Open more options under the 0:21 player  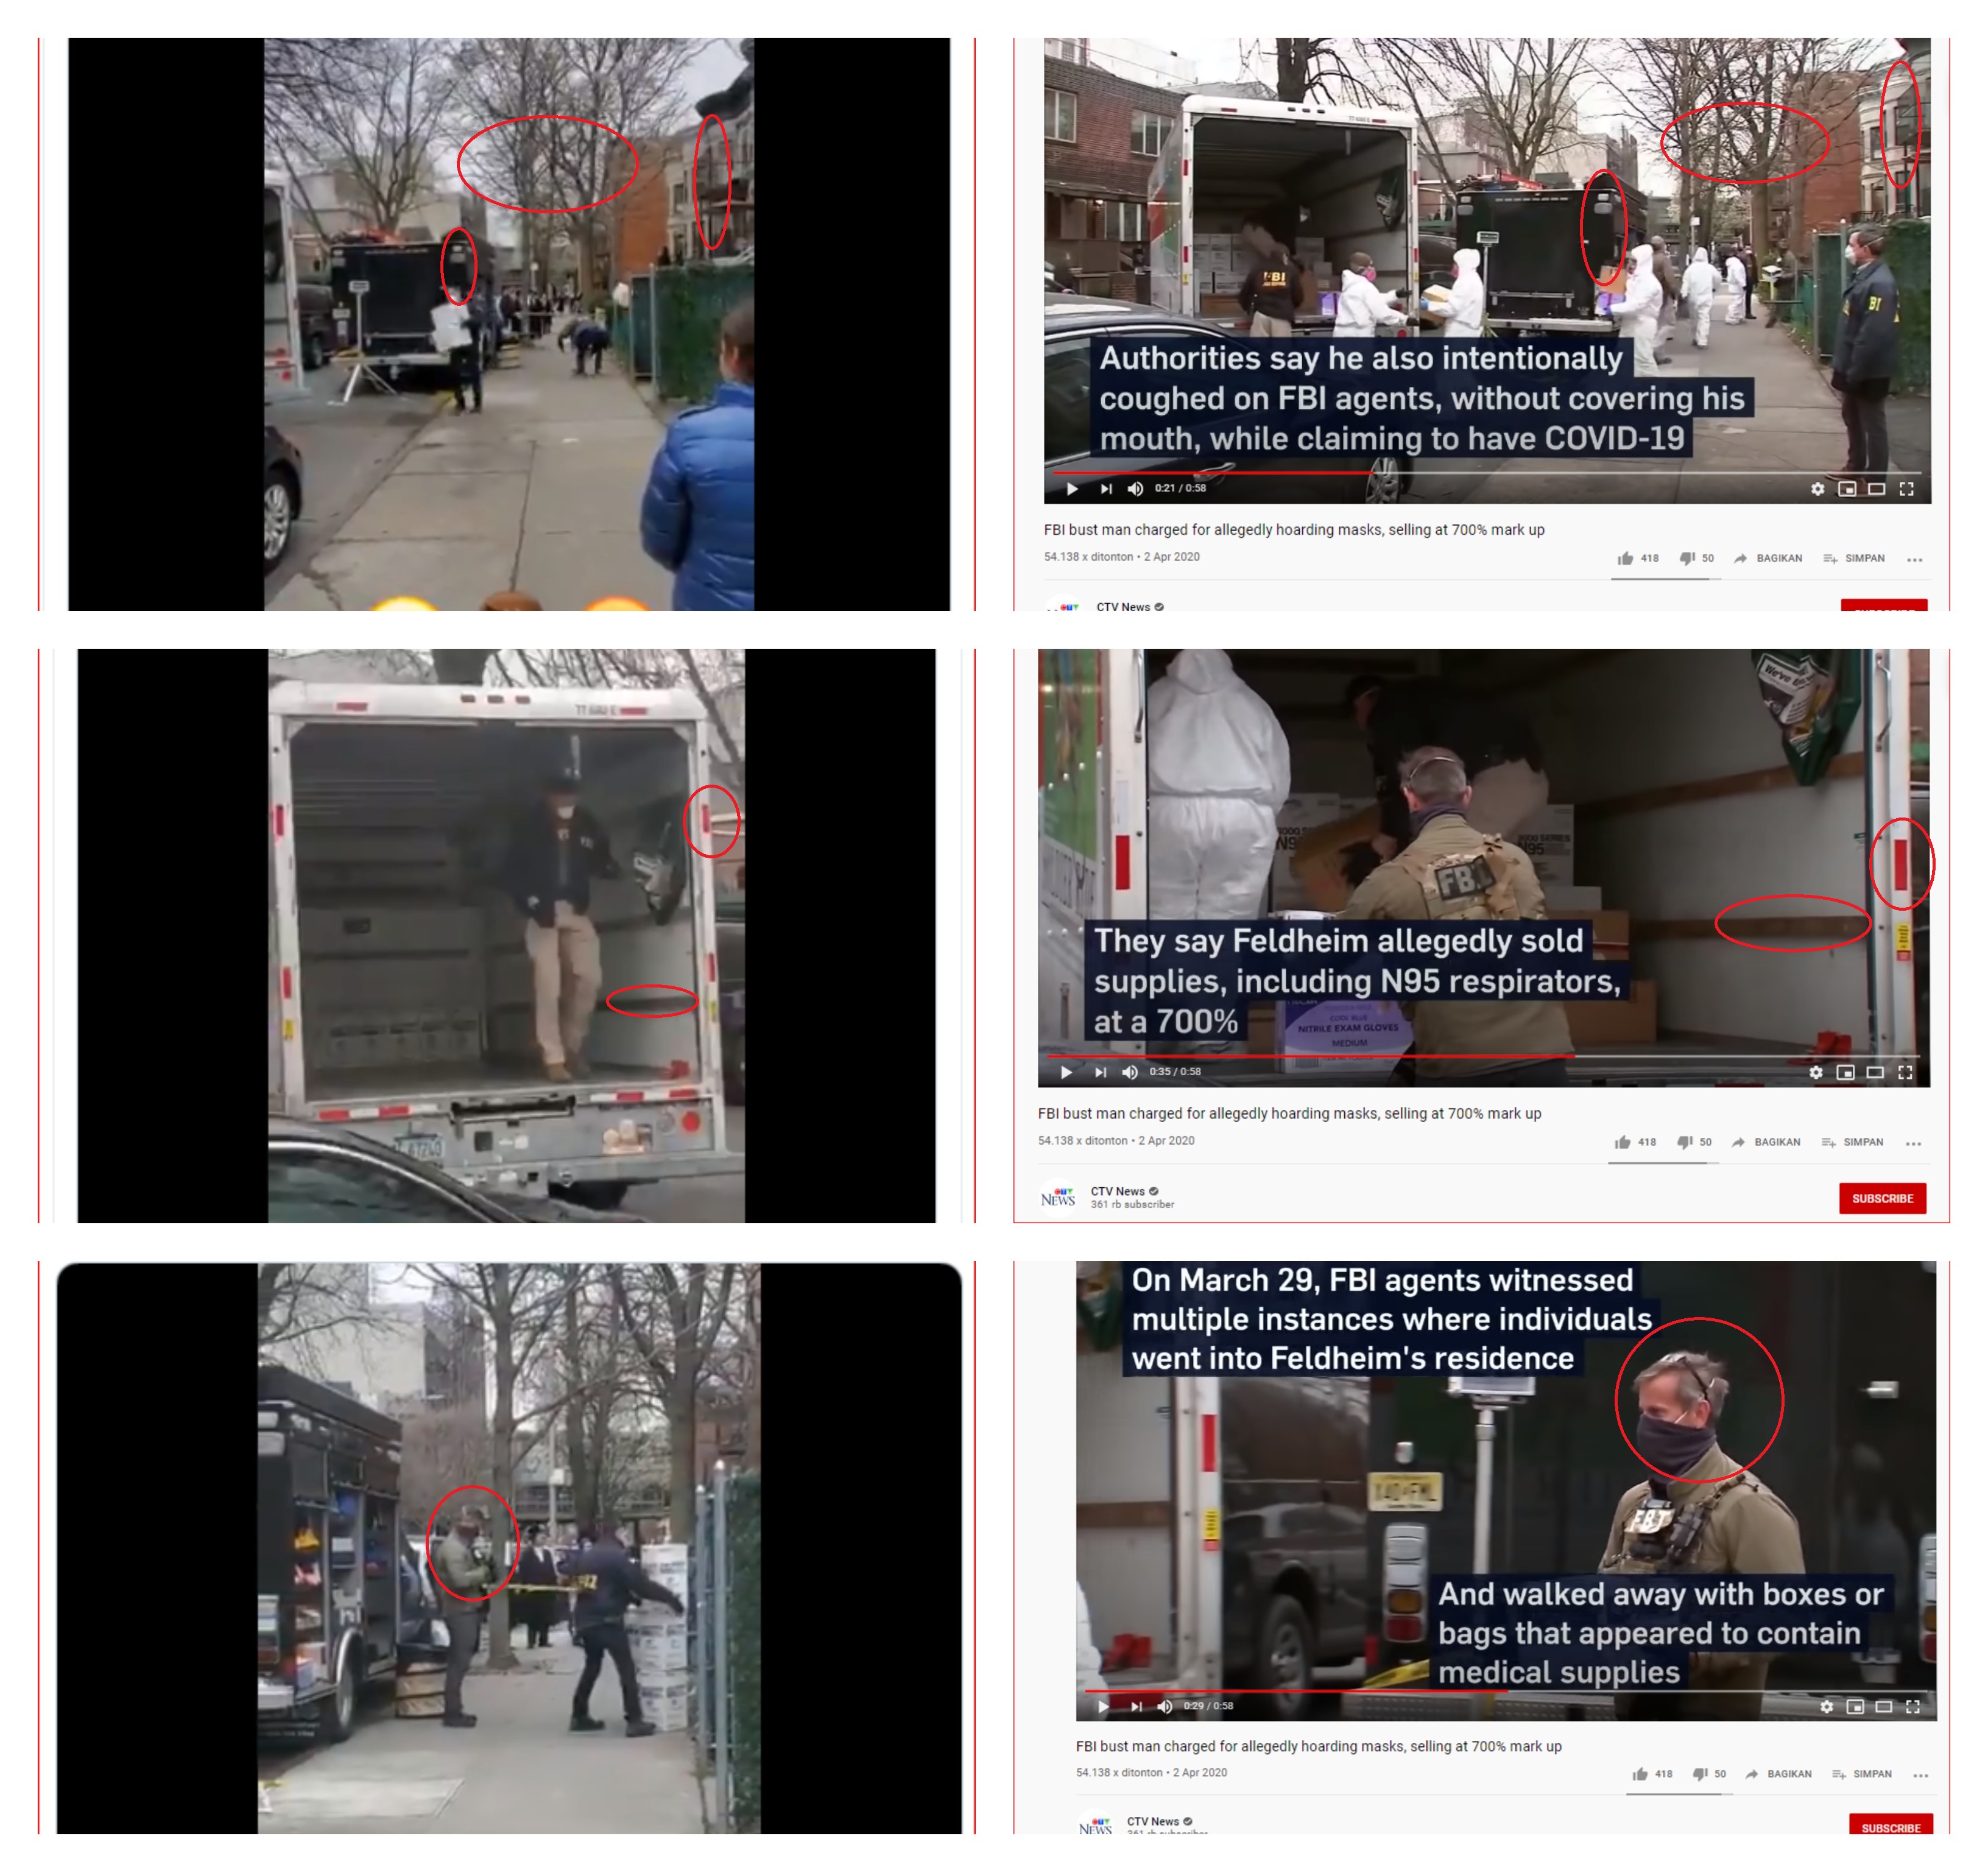1915,560
